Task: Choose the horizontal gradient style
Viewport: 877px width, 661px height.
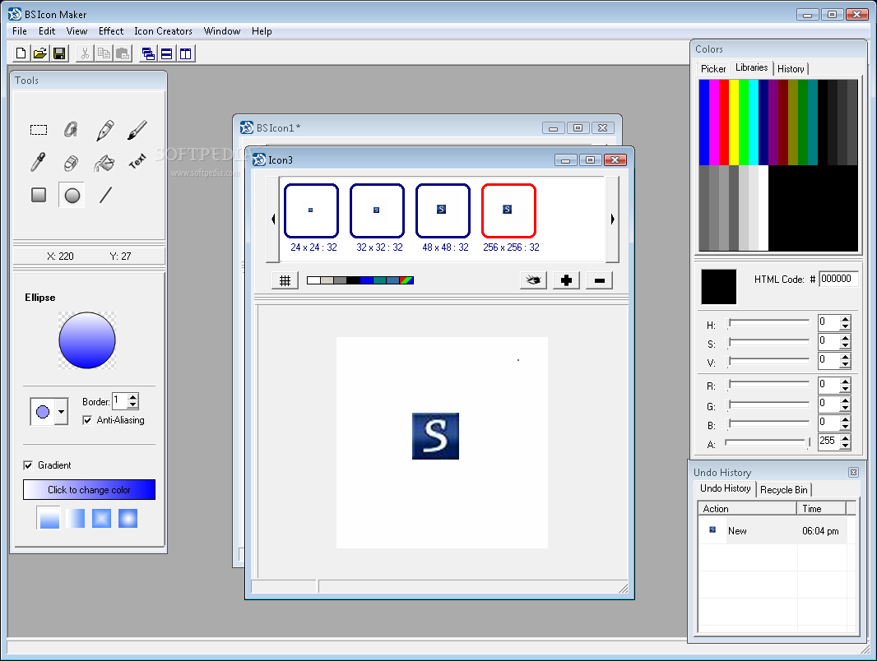Action: 76,519
